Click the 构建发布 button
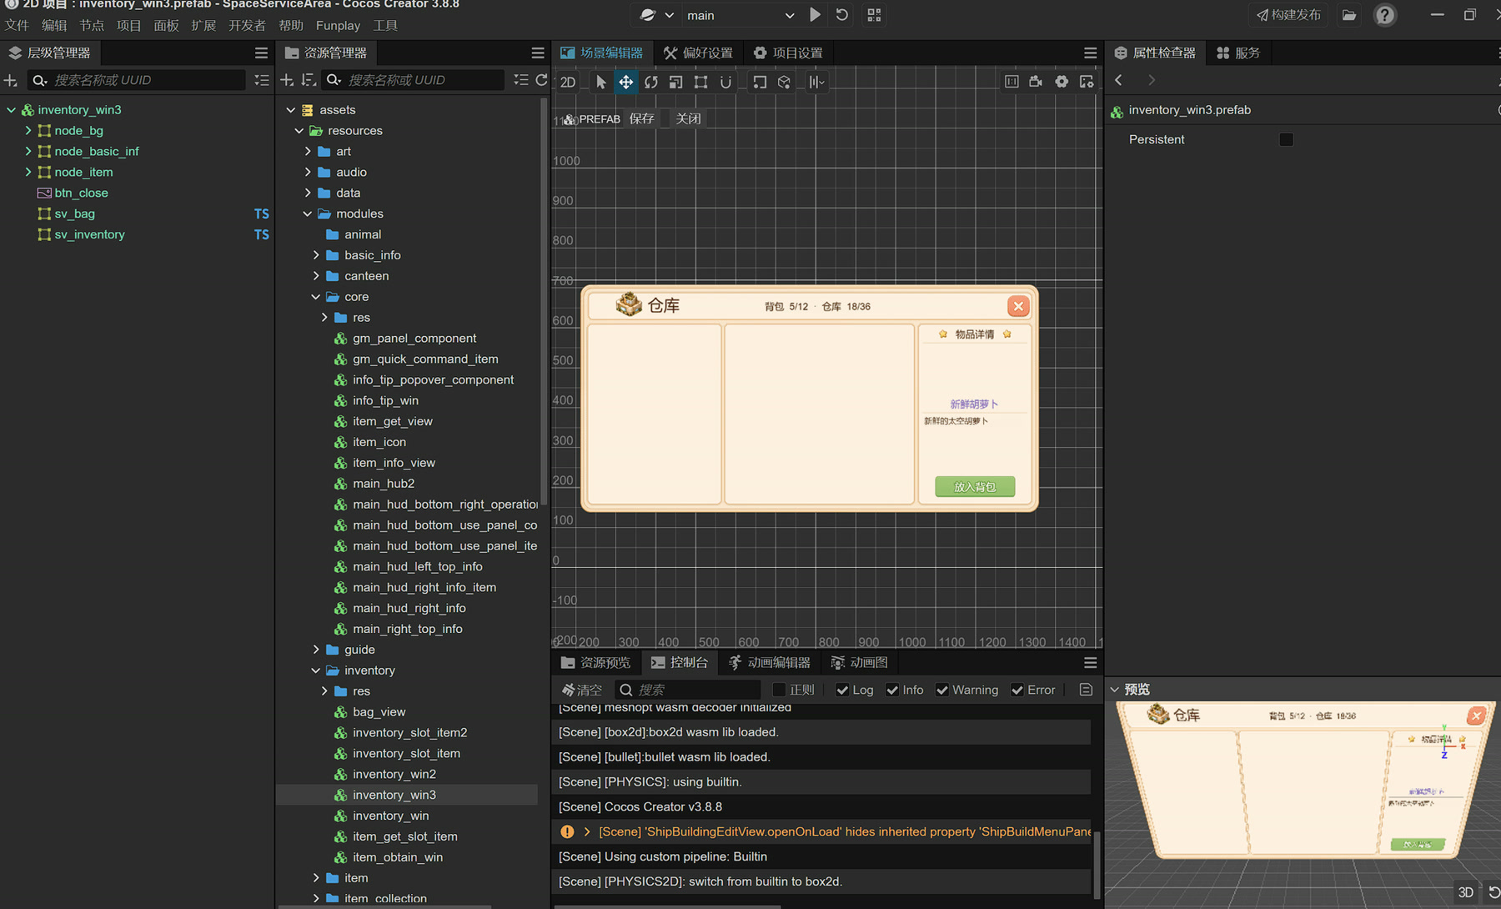The height and width of the screenshot is (909, 1501). (x=1288, y=15)
